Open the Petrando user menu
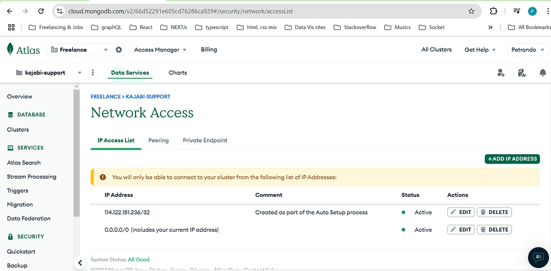 (x=528, y=50)
